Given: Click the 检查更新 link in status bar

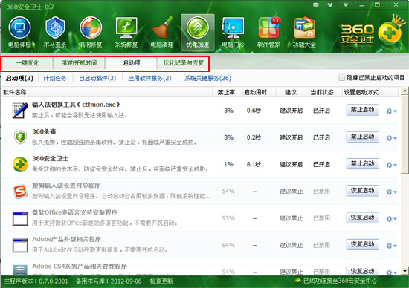Looking at the screenshot, I should 161,281.
